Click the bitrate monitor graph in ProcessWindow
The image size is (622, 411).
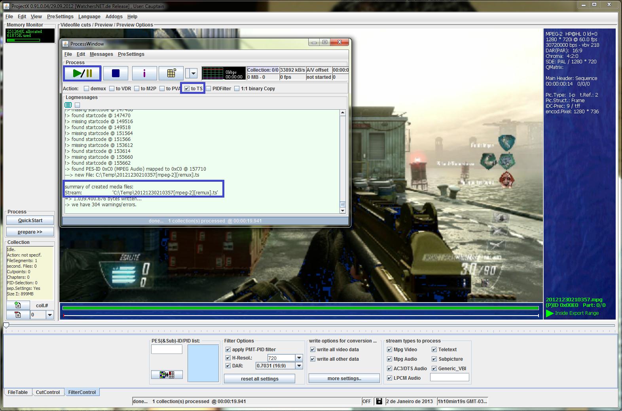point(224,73)
